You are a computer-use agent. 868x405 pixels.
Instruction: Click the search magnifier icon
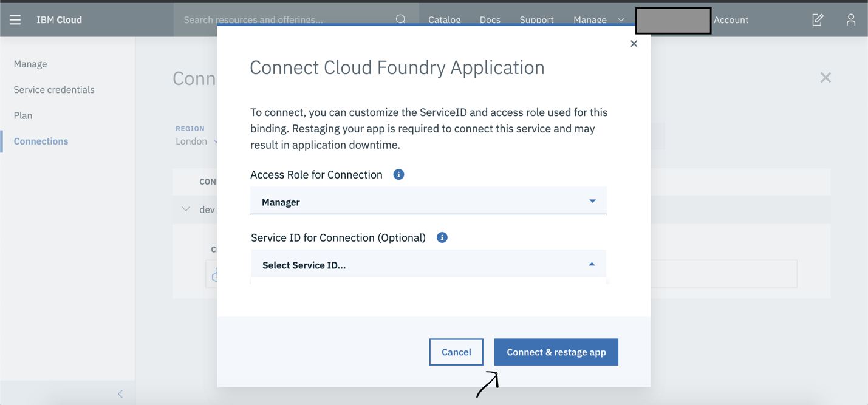tap(401, 19)
